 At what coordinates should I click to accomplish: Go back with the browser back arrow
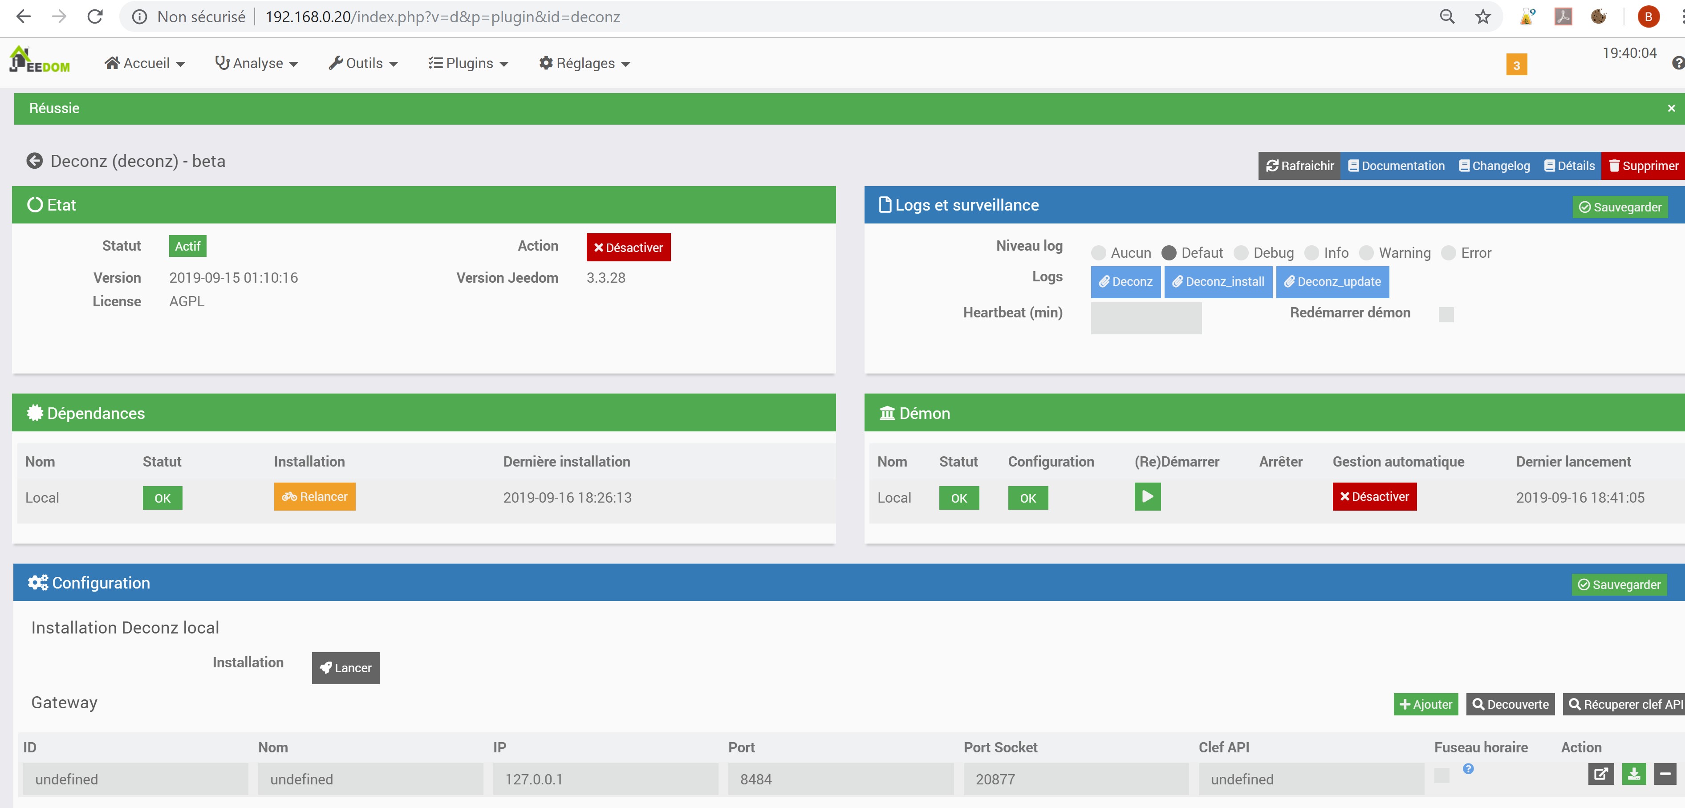click(24, 16)
